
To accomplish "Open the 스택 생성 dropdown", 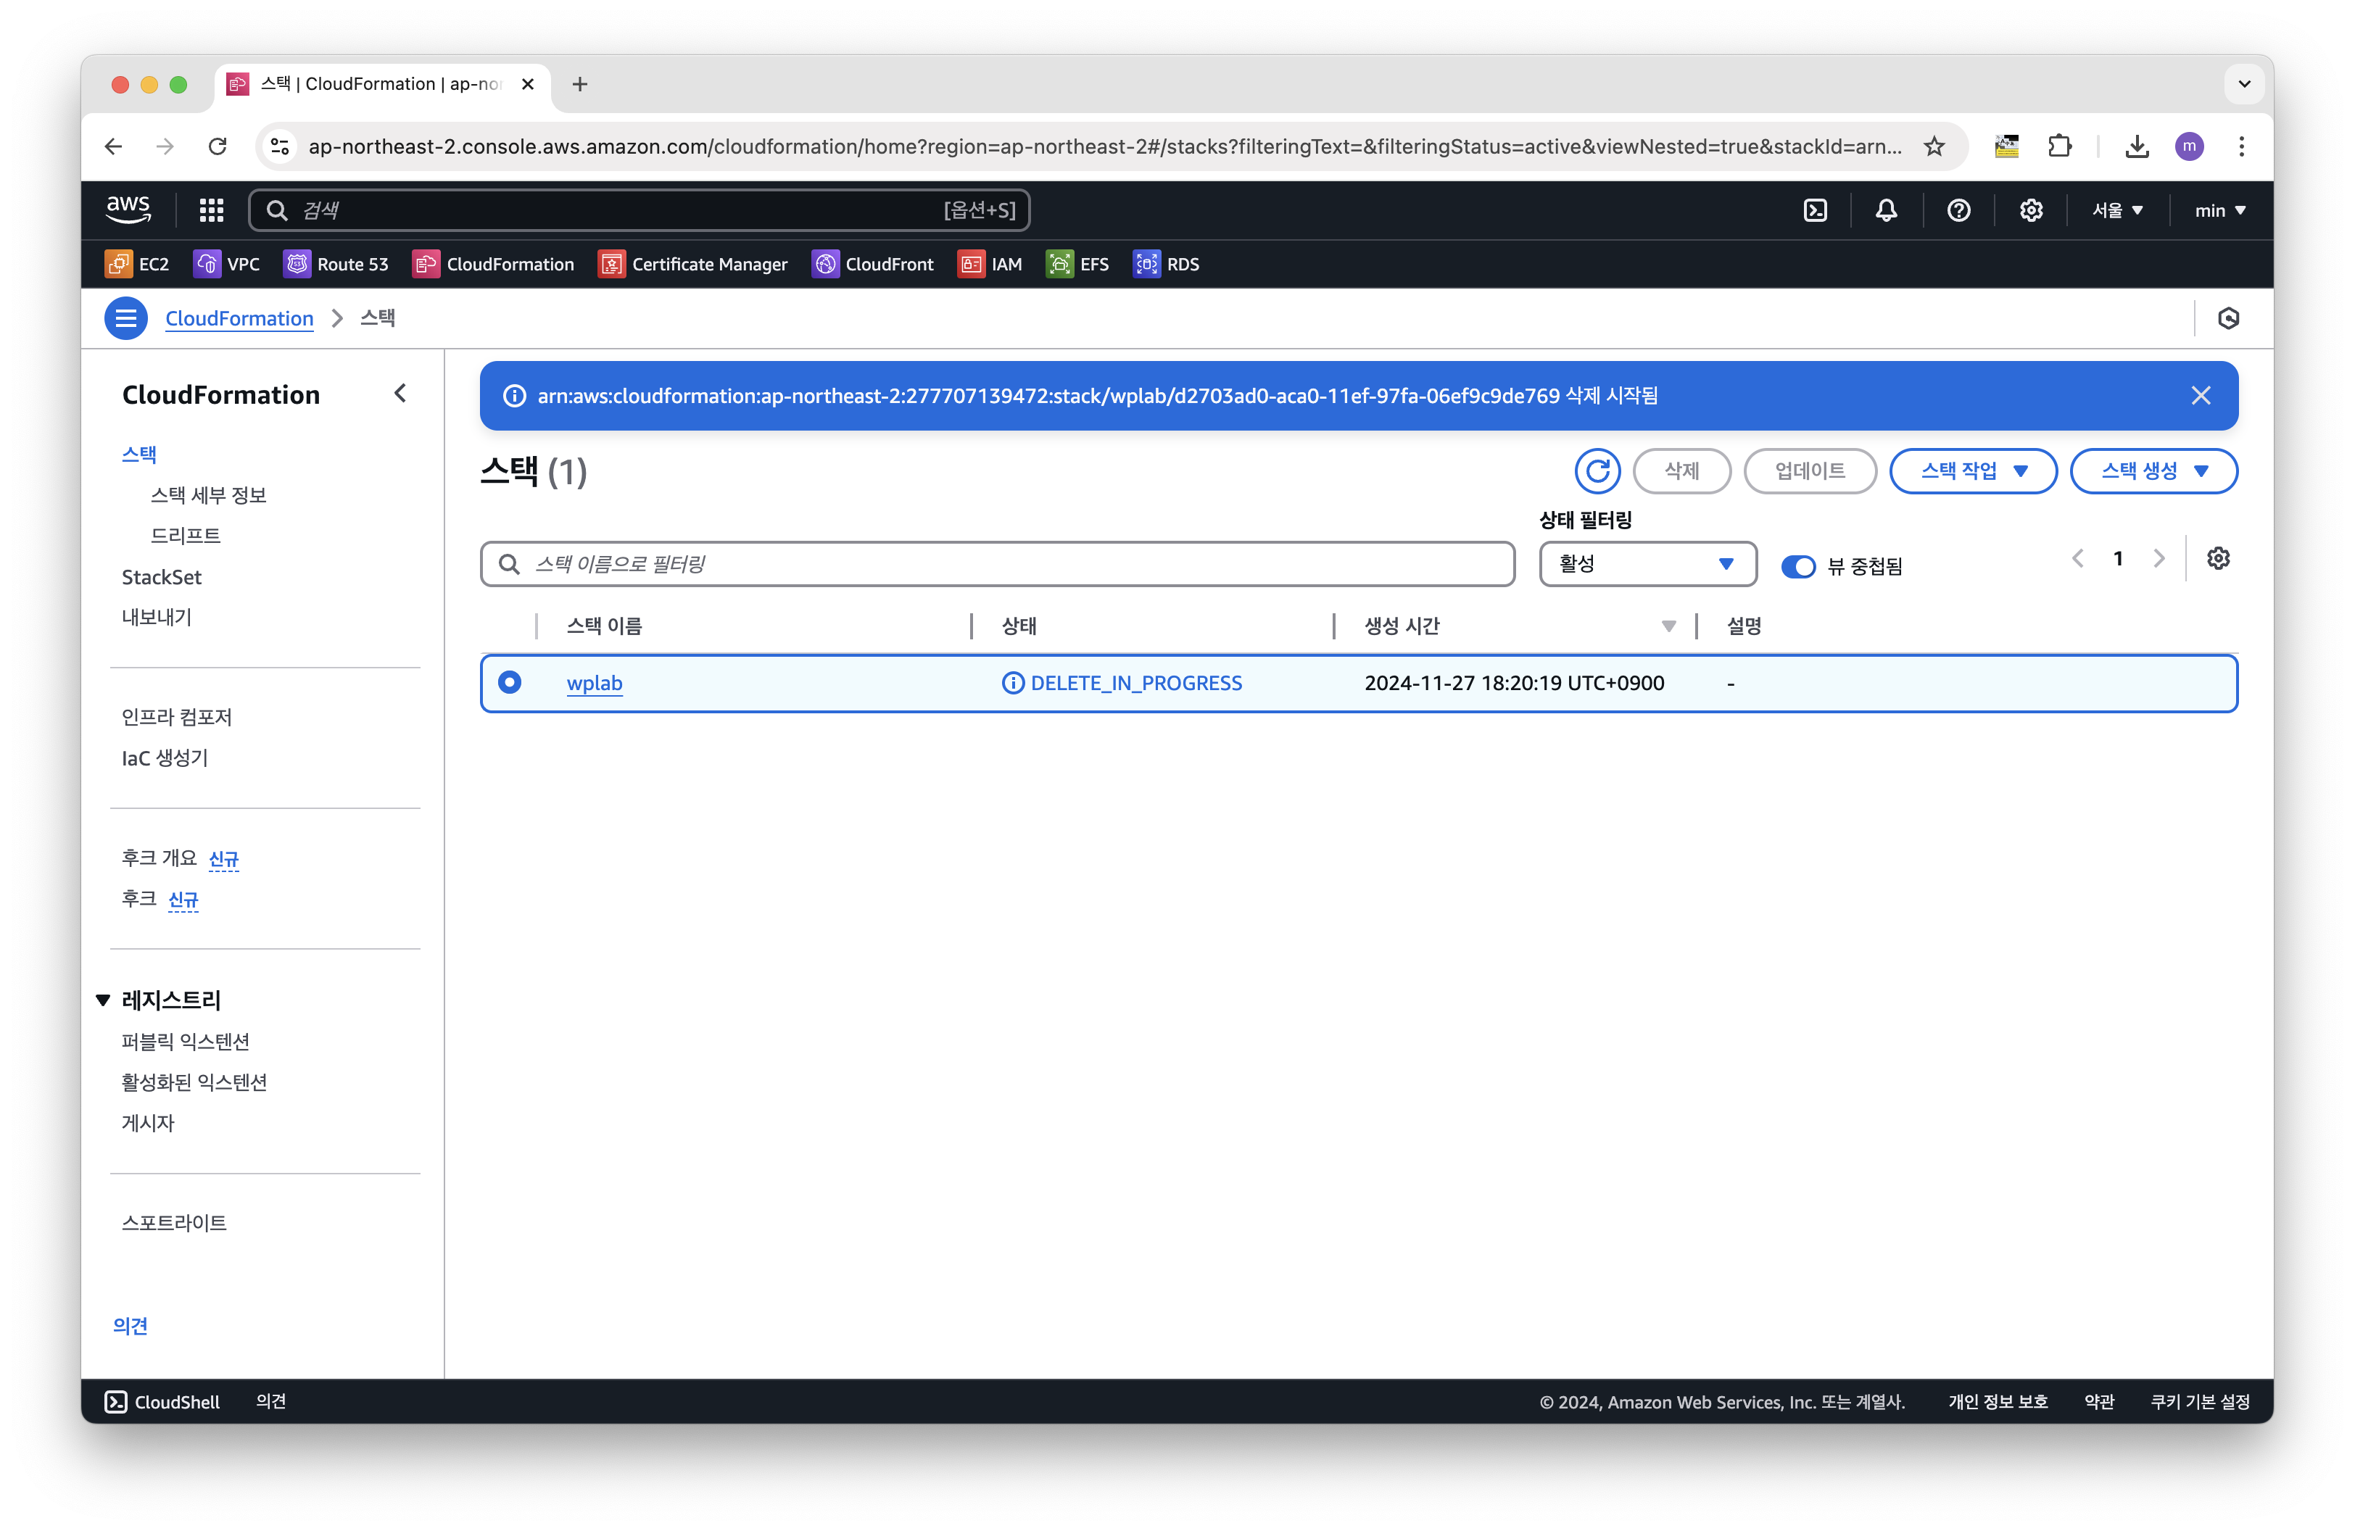I will click(2153, 470).
